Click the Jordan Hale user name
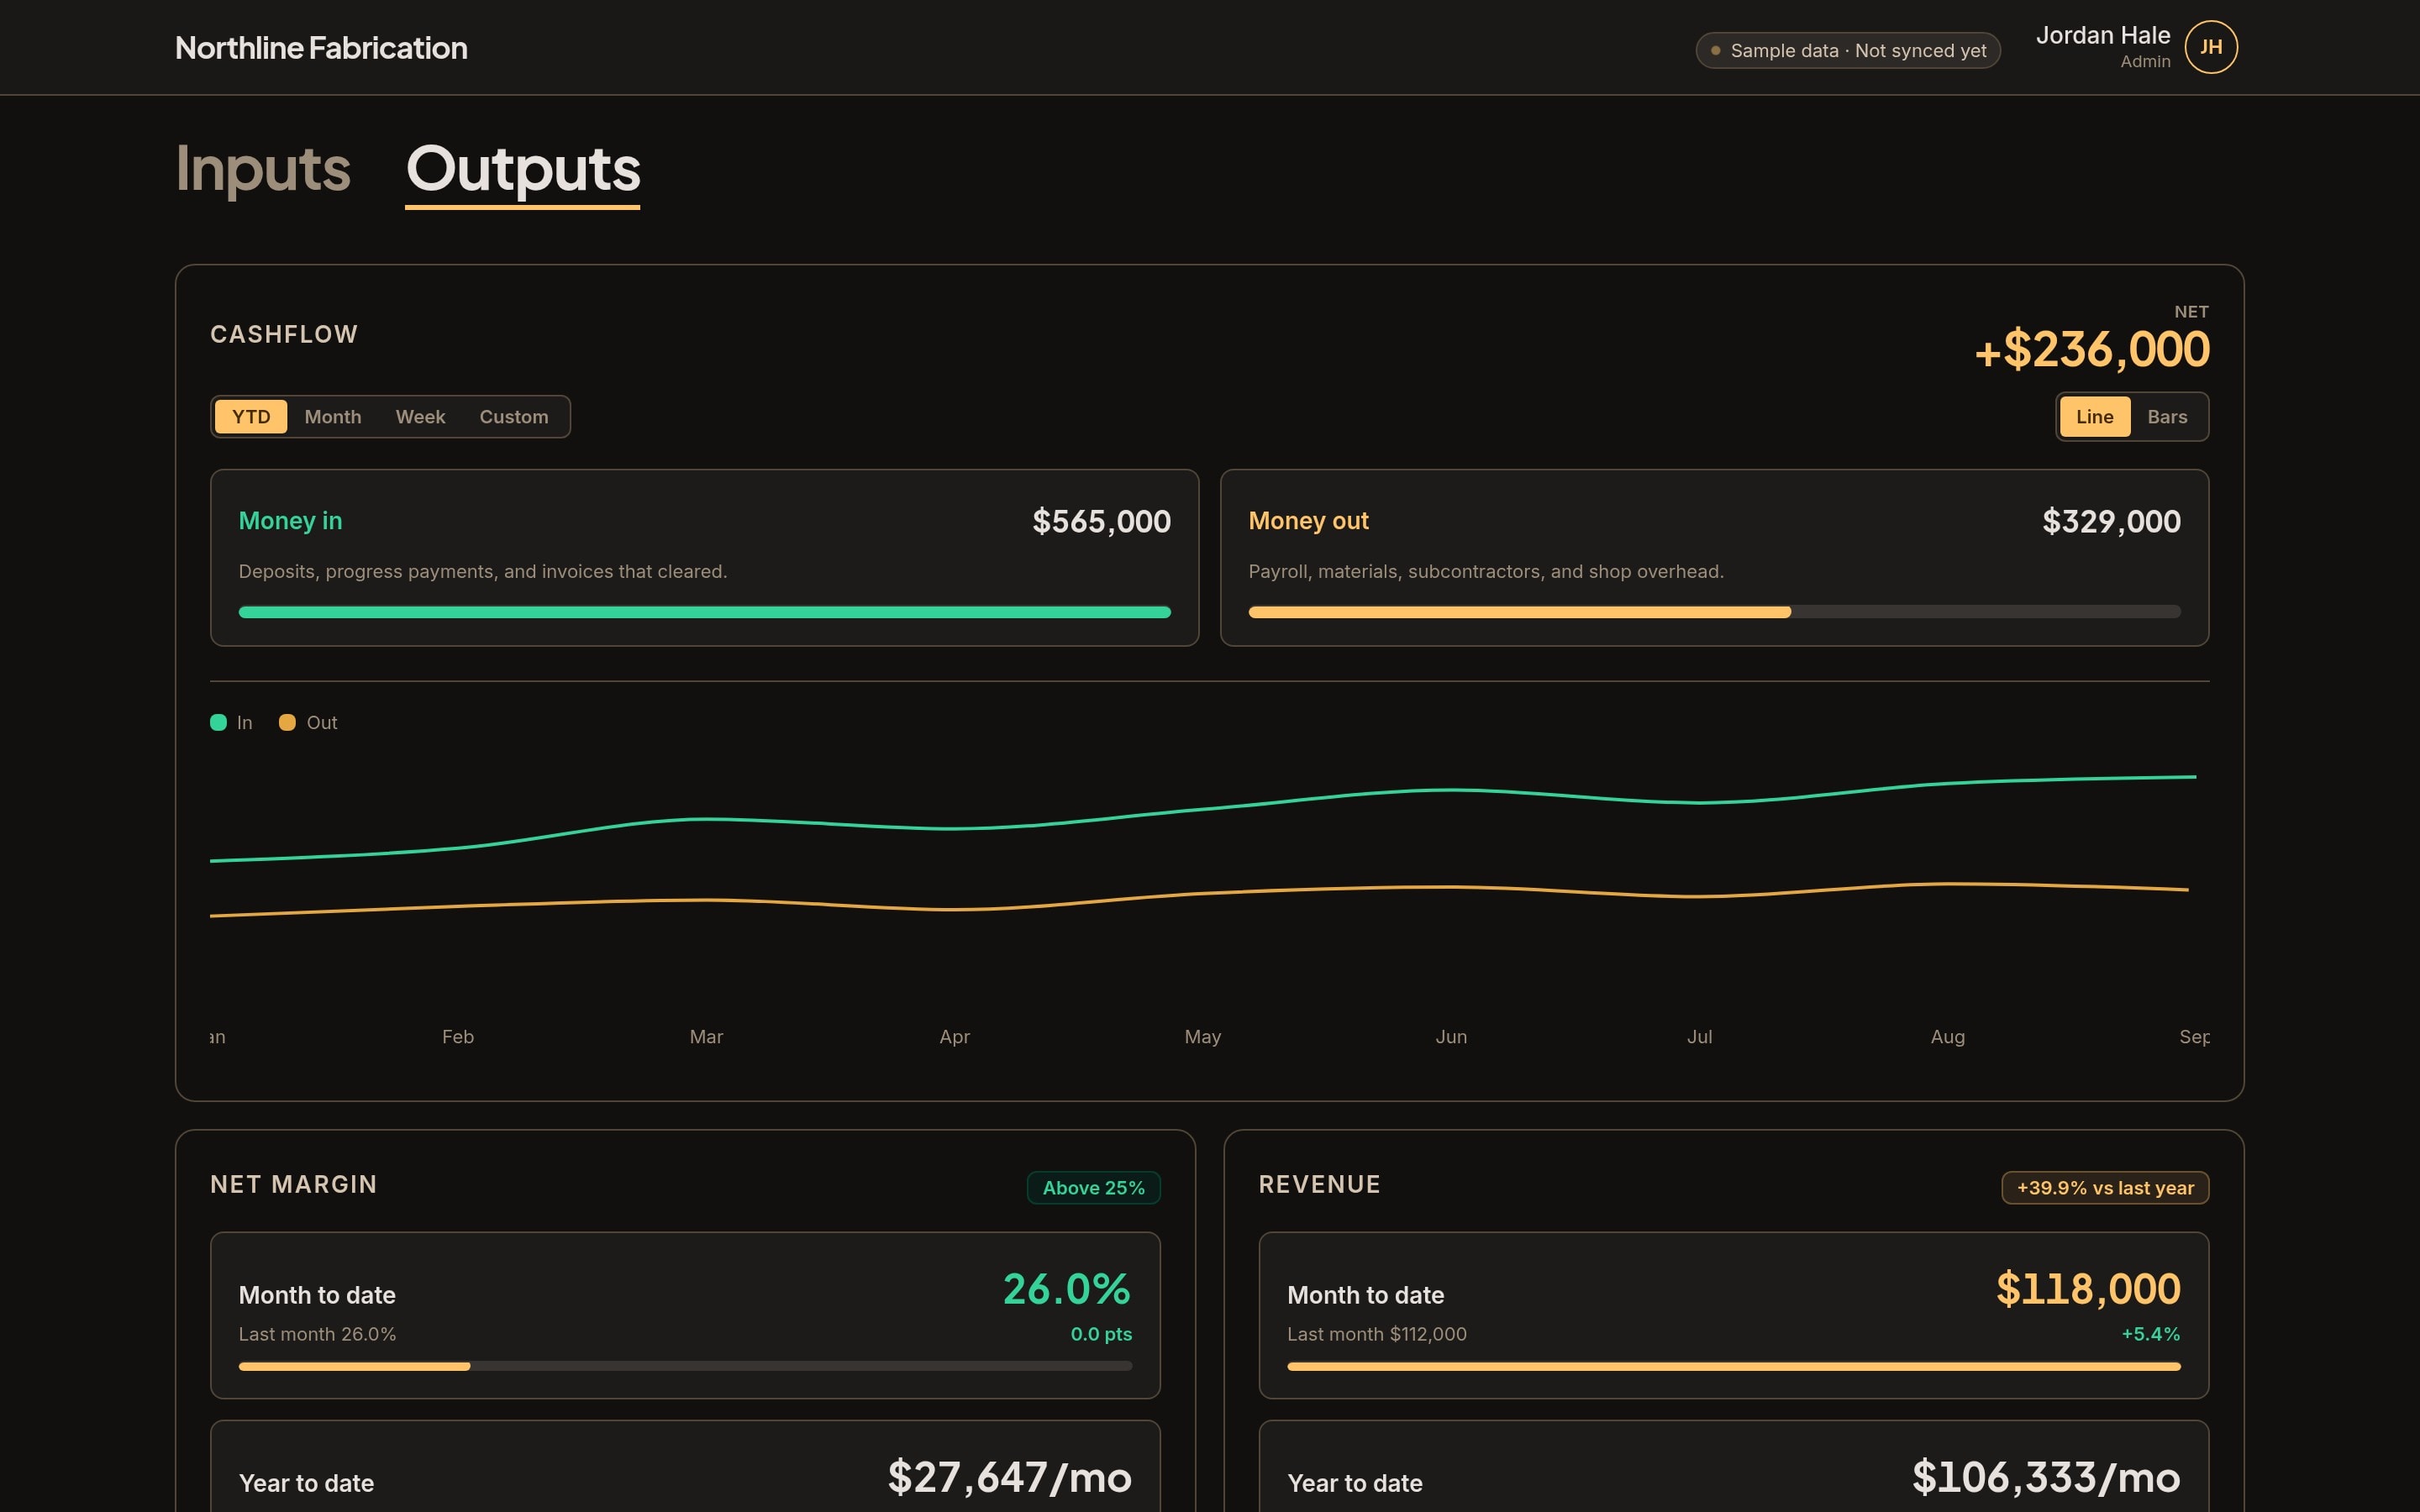The height and width of the screenshot is (1512, 2420). pyautogui.click(x=2103, y=36)
